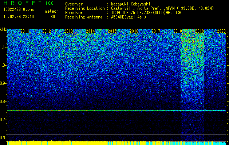The image size is (229, 145).
Task: Click the 0.9 frequency axis label
Action: pyautogui.click(x=3, y=83)
